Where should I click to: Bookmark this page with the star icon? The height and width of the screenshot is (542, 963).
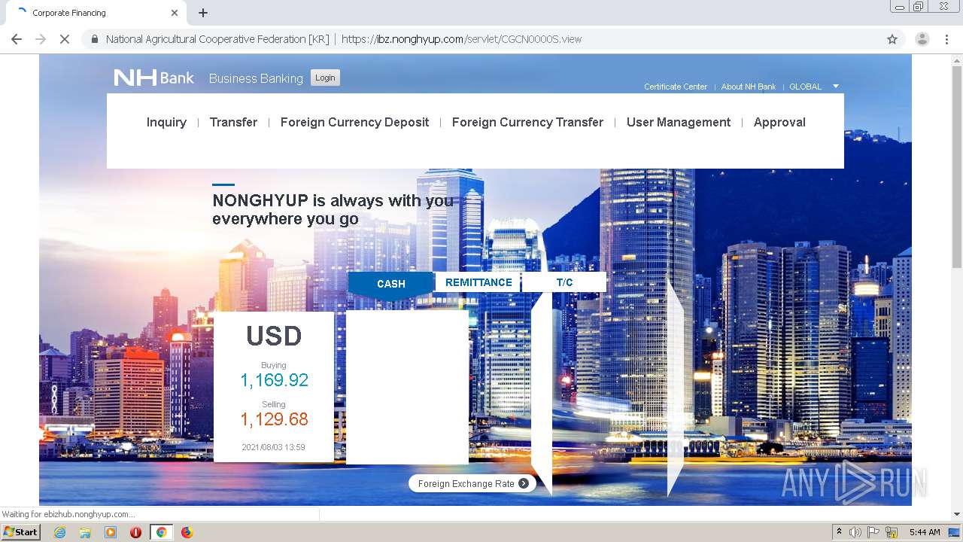[892, 39]
